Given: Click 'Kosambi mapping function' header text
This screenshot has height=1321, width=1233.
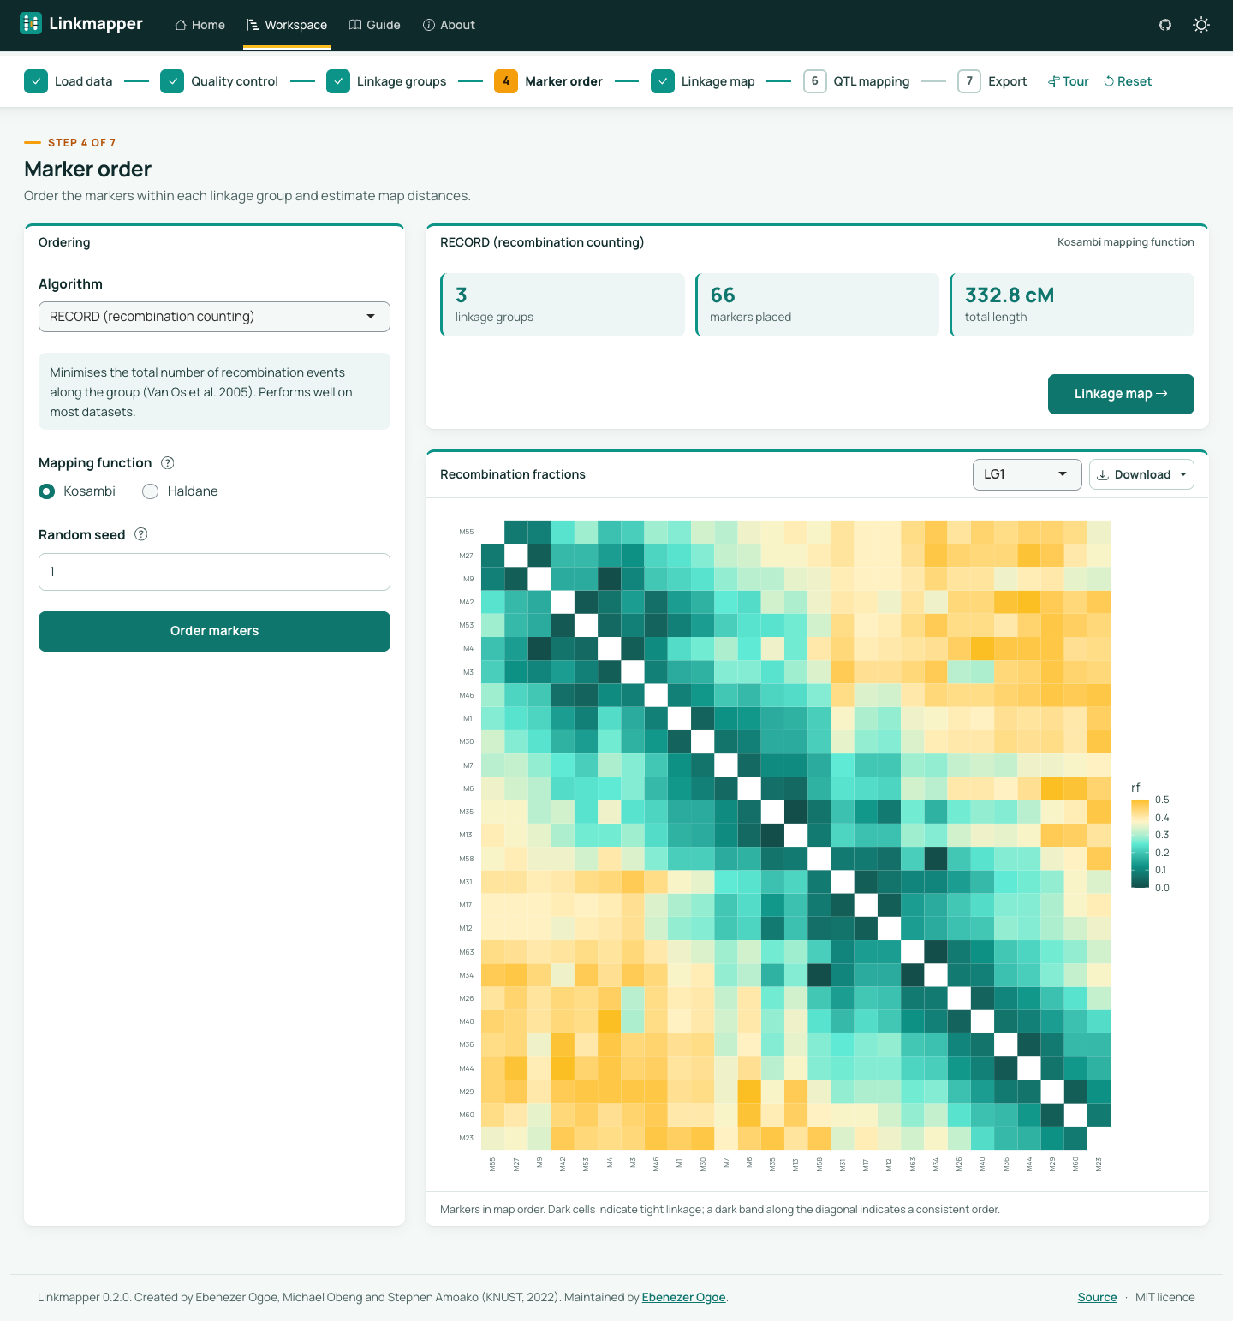Looking at the screenshot, I should point(1125,242).
